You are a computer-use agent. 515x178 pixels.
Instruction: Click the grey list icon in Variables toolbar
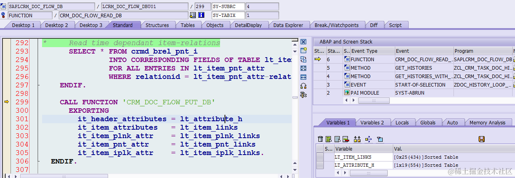point(337,139)
